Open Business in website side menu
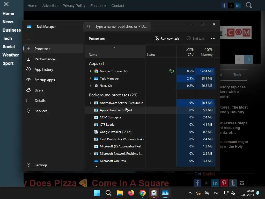Screen dimensions: 265x199 [12, 30]
